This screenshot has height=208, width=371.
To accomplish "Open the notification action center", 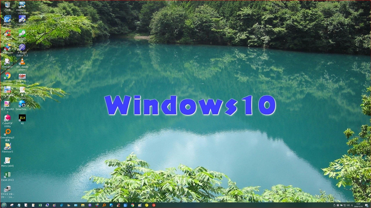I will click(x=367, y=205).
